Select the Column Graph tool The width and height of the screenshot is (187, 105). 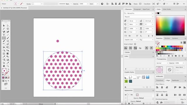coord(8,60)
